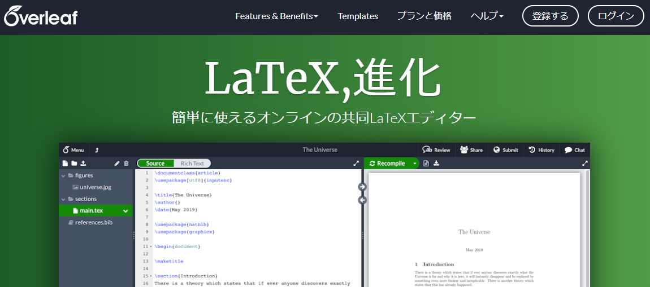The image size is (650, 287).
Task: Click the \date{May 2019} code line
Action: tap(176, 210)
